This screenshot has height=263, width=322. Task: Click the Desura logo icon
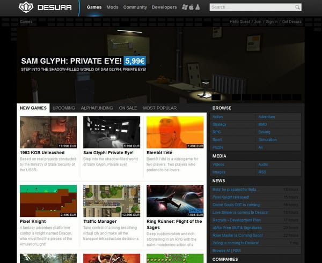pyautogui.click(x=26, y=7)
